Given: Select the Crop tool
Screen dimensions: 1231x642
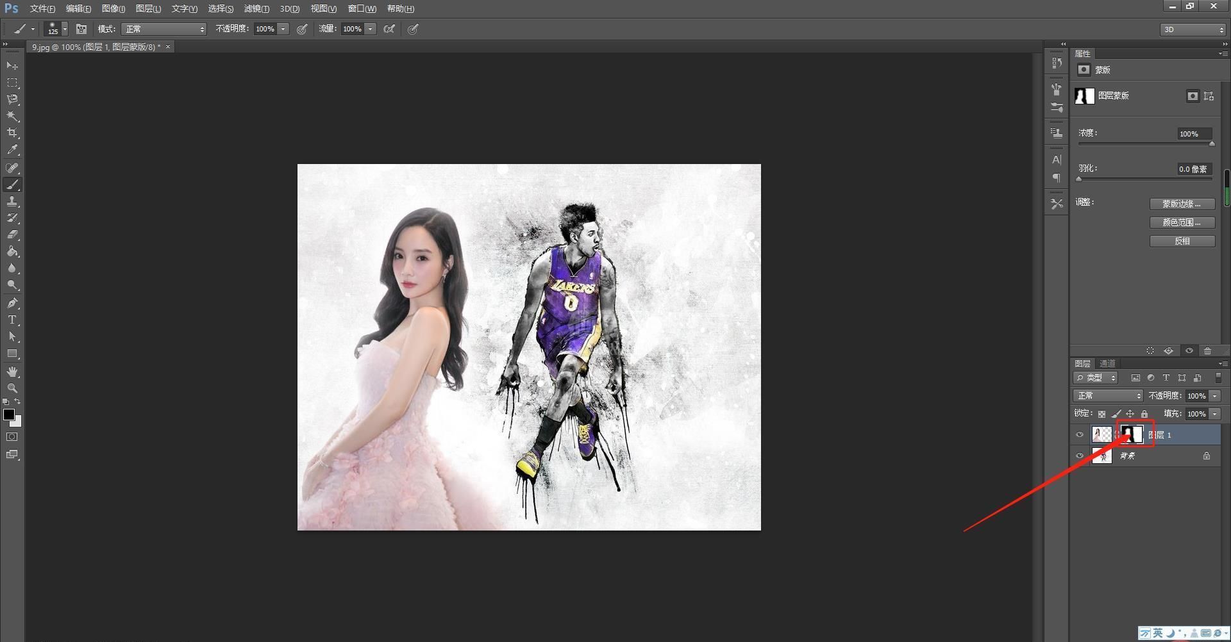Looking at the screenshot, I should tap(12, 133).
